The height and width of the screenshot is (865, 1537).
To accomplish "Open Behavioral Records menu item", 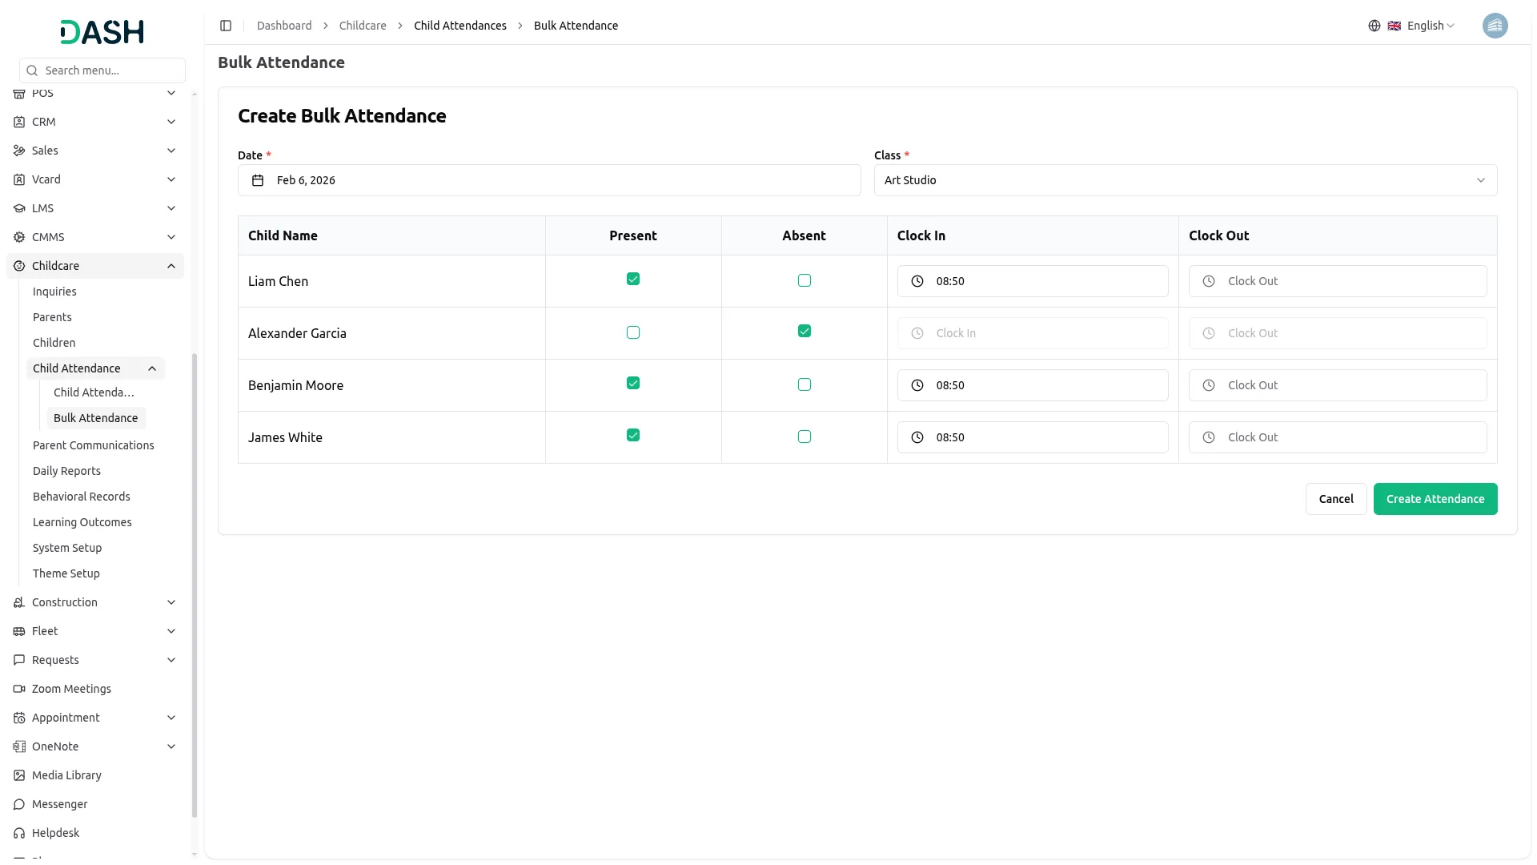I will [x=81, y=497].
